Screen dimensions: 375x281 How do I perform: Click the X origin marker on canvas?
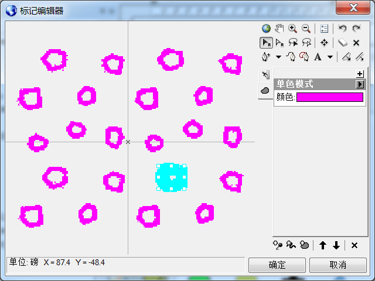(128, 142)
